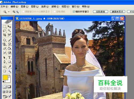Switch to Standard screen mode
Screen dimensions: 134x99
click(x=4, y=92)
